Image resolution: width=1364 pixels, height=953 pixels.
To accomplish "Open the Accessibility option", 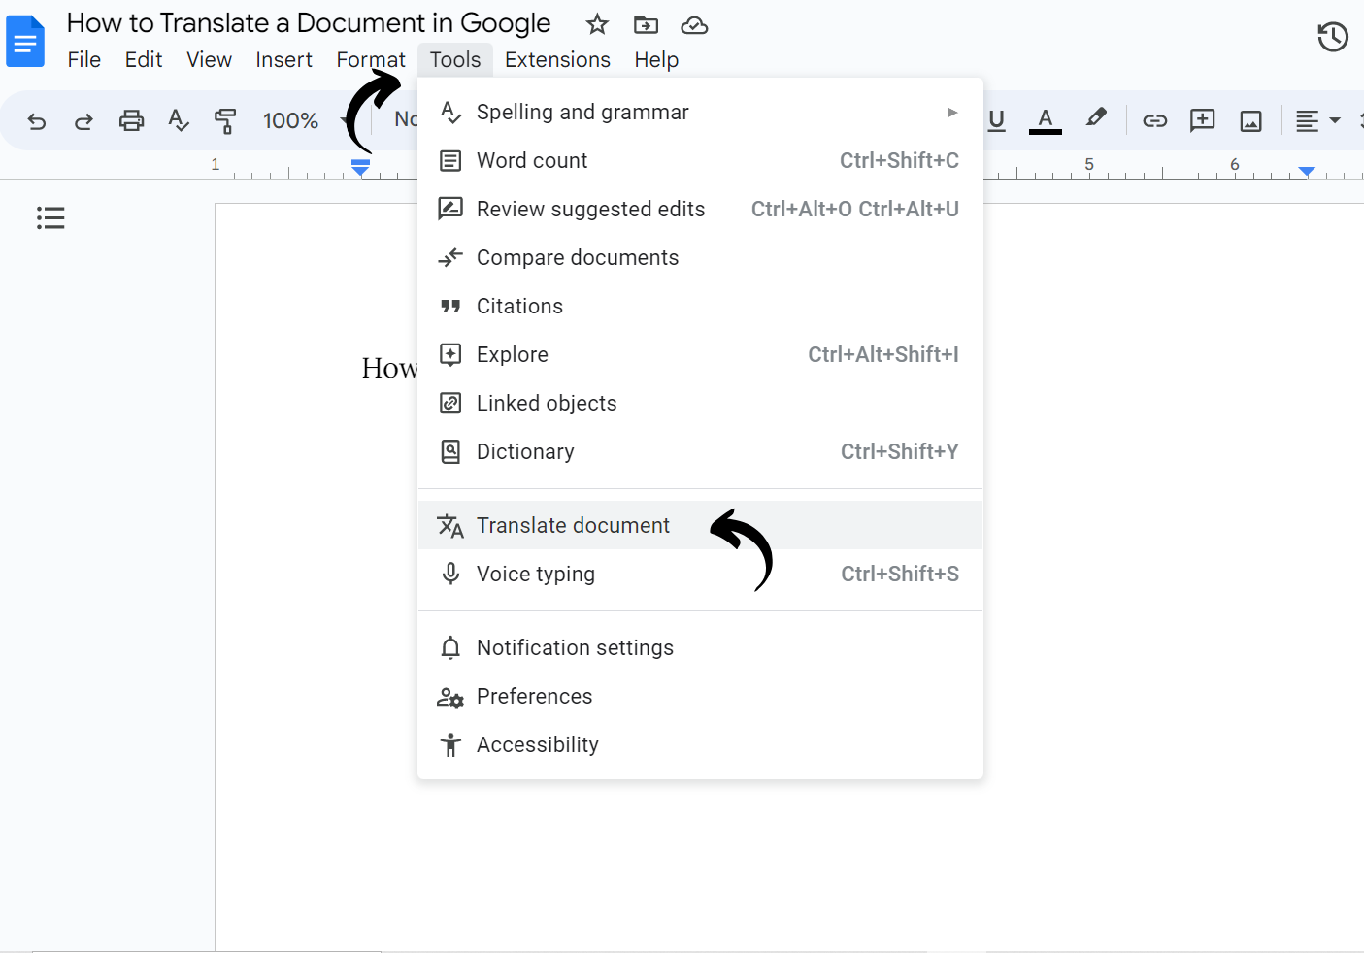I will 700,744.
